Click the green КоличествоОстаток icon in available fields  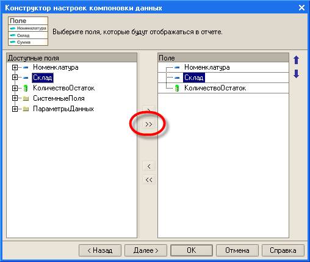[x=26, y=88]
